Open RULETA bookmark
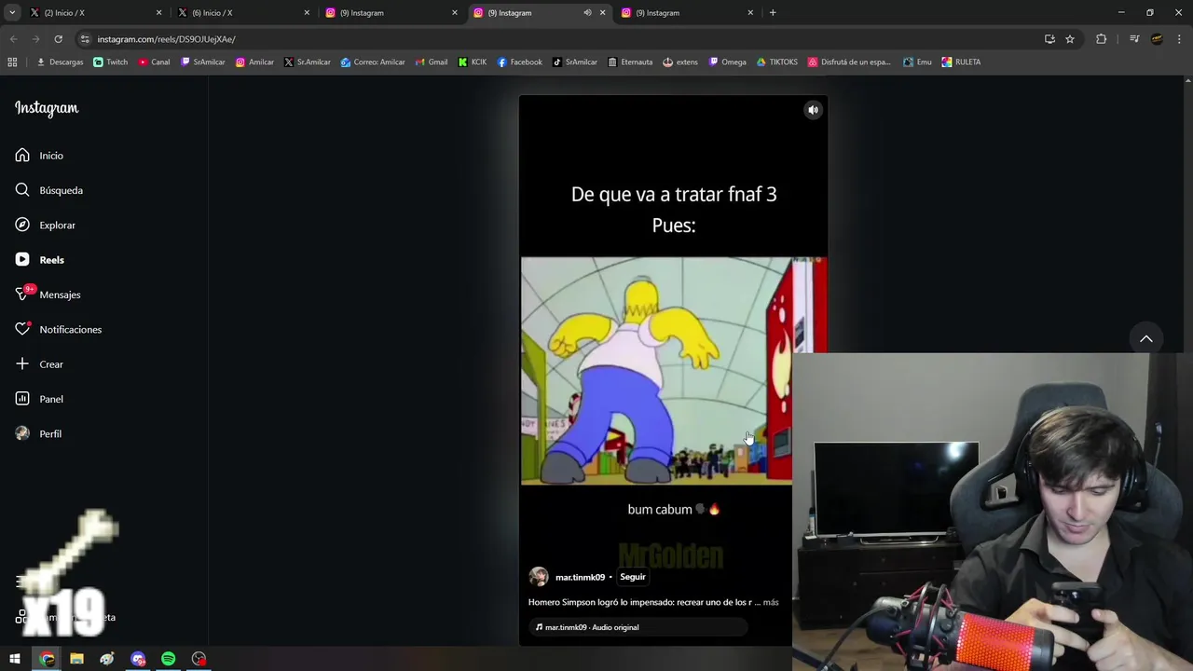 (961, 62)
